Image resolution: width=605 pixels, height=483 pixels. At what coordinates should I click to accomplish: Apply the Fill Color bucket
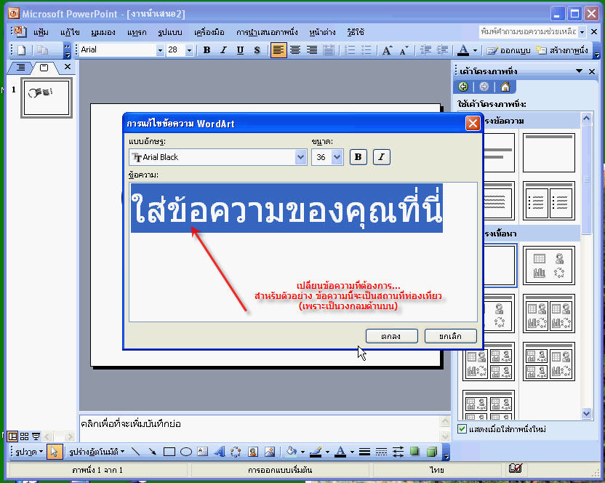click(x=292, y=452)
